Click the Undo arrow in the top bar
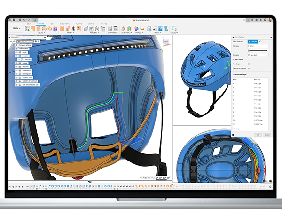 point(24,20)
